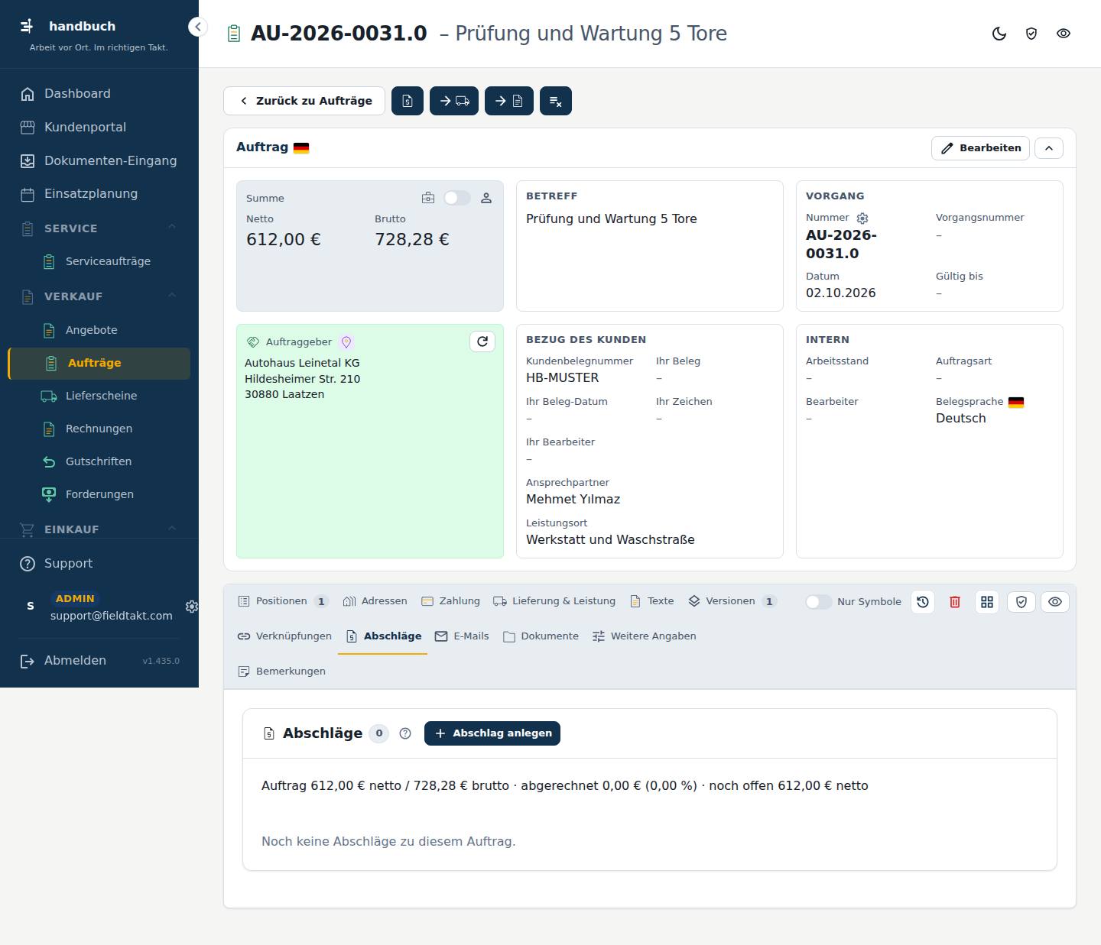This screenshot has width=1101, height=945.
Task: Open the gear icon next to Nummer
Action: tap(862, 218)
